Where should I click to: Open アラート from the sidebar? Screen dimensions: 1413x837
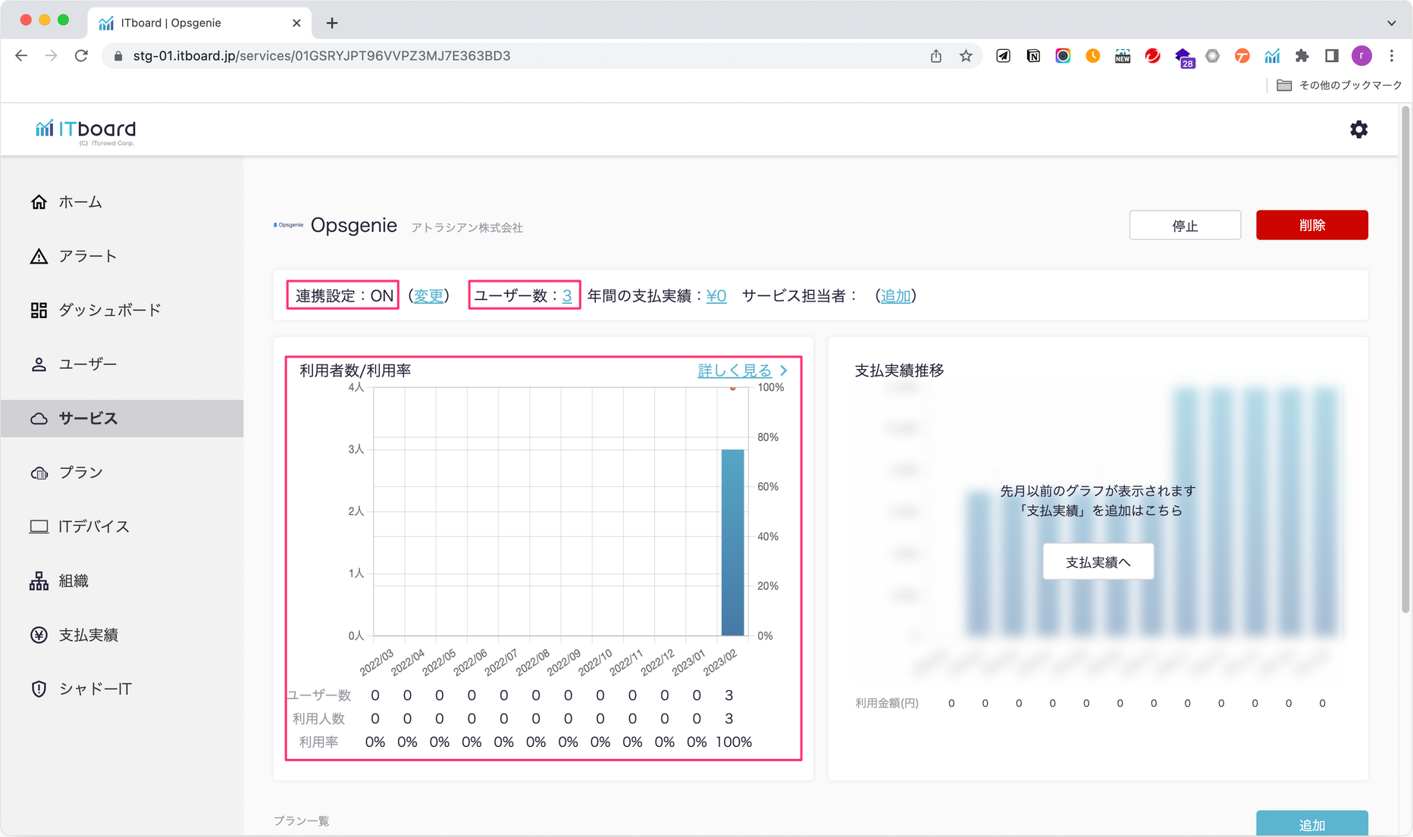(87, 256)
